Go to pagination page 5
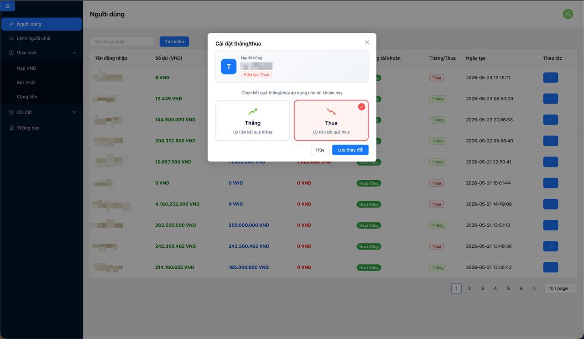Viewport: 584px width, 339px height. [x=508, y=288]
